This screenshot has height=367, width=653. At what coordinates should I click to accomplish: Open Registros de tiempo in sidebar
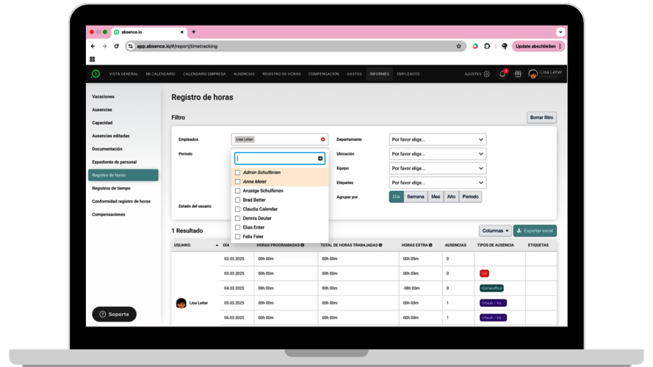(x=111, y=188)
